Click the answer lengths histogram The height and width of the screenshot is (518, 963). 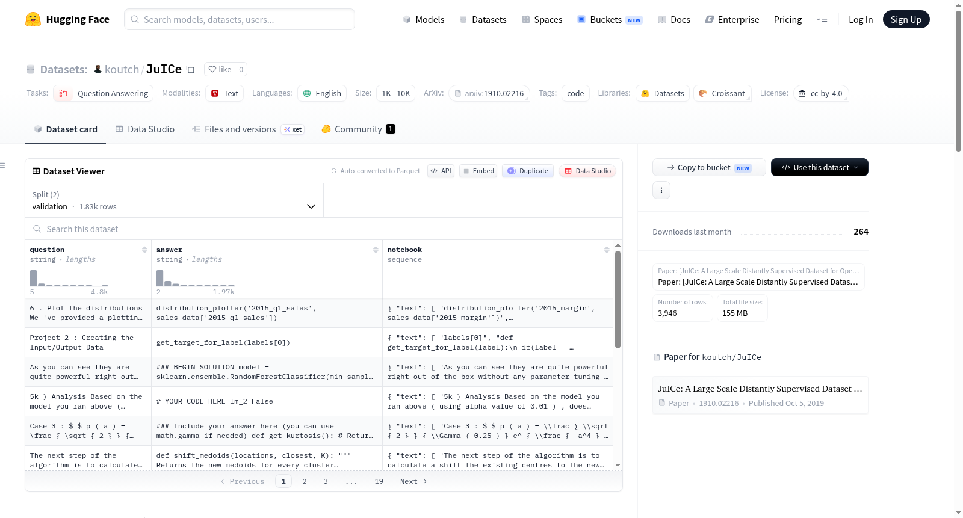tap(196, 277)
